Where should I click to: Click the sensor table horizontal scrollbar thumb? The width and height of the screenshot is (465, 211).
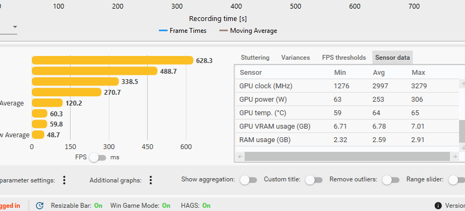[347, 157]
